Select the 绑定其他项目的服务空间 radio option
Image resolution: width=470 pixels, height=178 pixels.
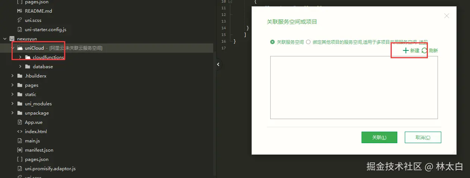308,42
